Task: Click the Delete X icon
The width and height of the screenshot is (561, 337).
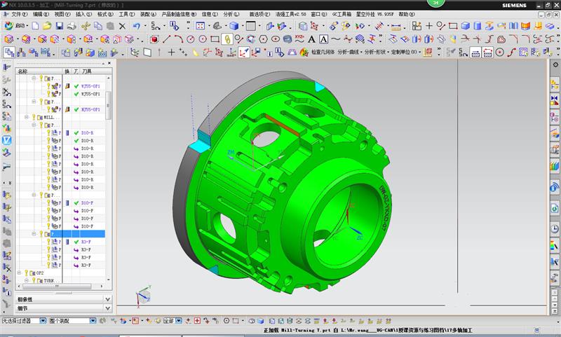Action: [x=122, y=26]
